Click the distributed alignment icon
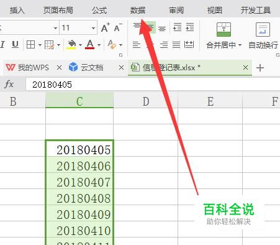The image size is (280, 245). point(189,45)
